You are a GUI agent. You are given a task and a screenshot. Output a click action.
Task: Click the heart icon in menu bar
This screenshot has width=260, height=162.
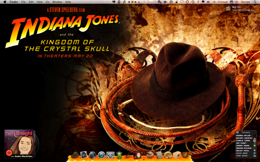click(x=114, y=2)
